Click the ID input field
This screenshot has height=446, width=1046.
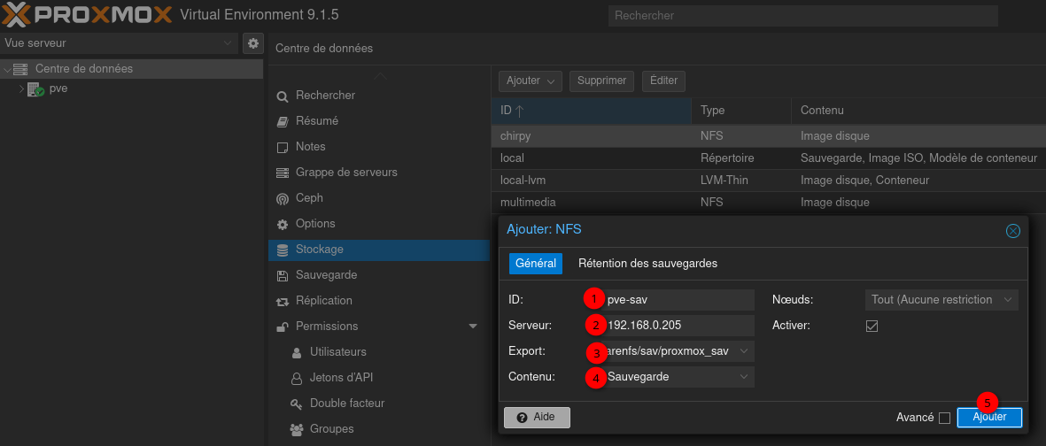[678, 300]
